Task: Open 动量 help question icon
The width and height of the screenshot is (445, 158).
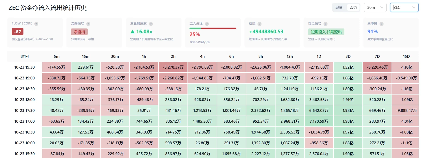Action: [x=259, y=24]
